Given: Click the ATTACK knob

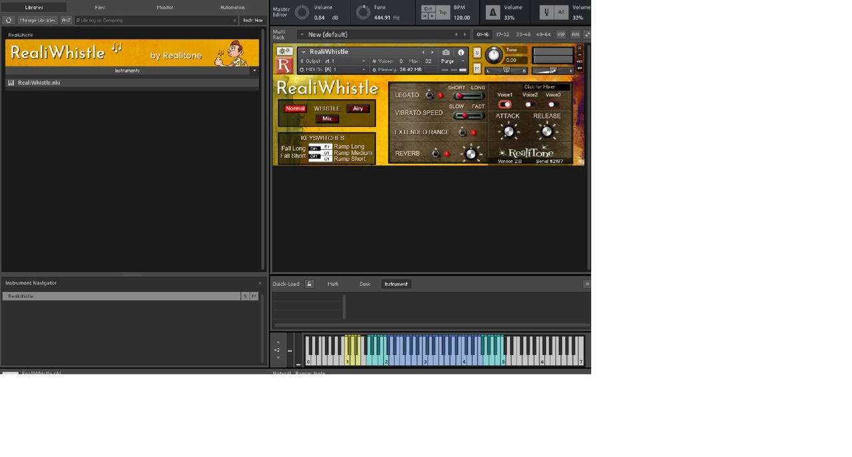Looking at the screenshot, I should [x=509, y=131].
